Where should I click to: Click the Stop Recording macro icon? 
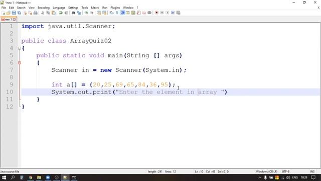(162, 13)
